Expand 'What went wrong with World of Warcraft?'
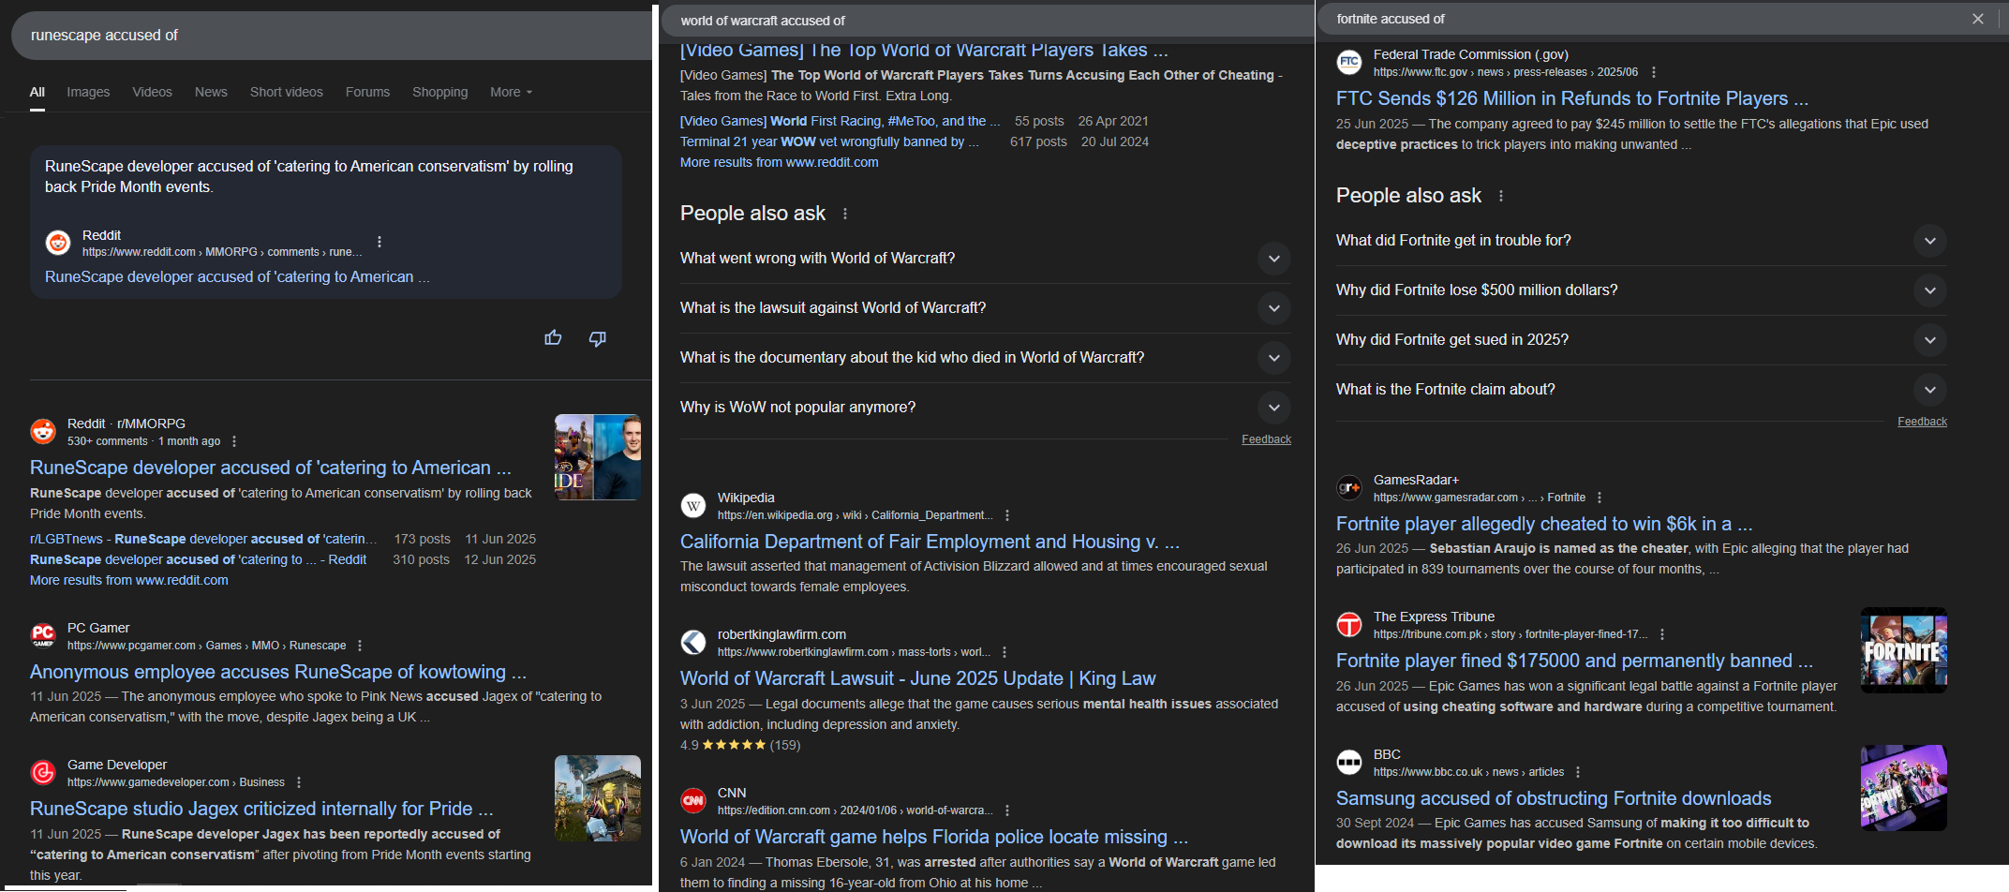Image resolution: width=2009 pixels, height=892 pixels. coord(986,259)
